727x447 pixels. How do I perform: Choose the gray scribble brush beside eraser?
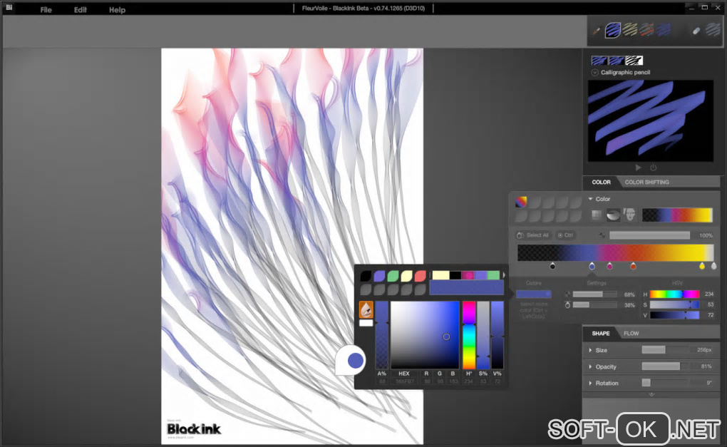(x=713, y=30)
